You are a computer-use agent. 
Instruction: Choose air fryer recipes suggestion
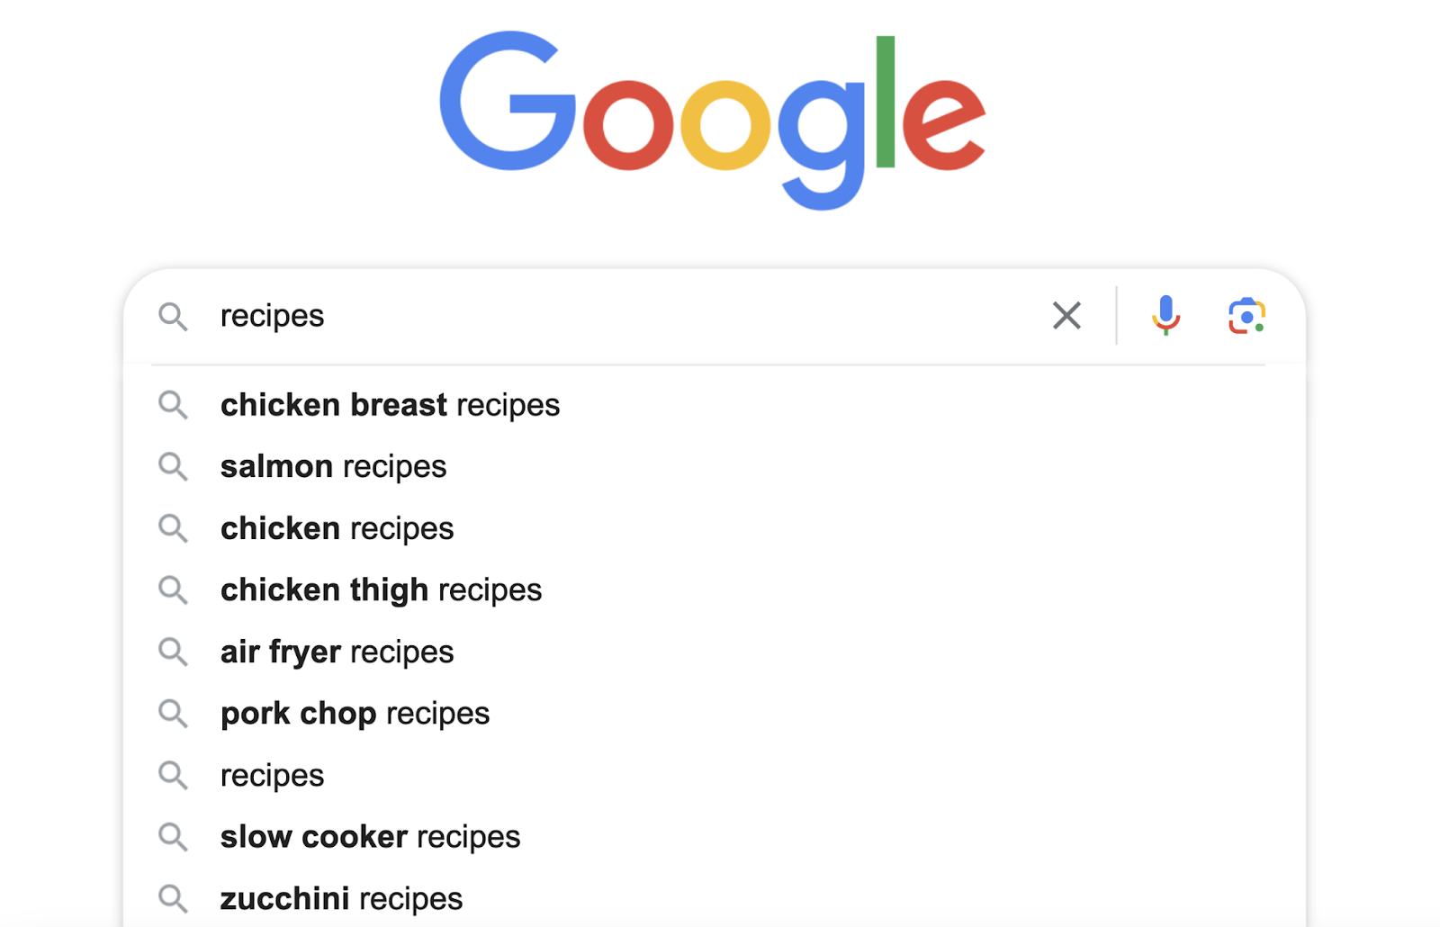pos(337,652)
